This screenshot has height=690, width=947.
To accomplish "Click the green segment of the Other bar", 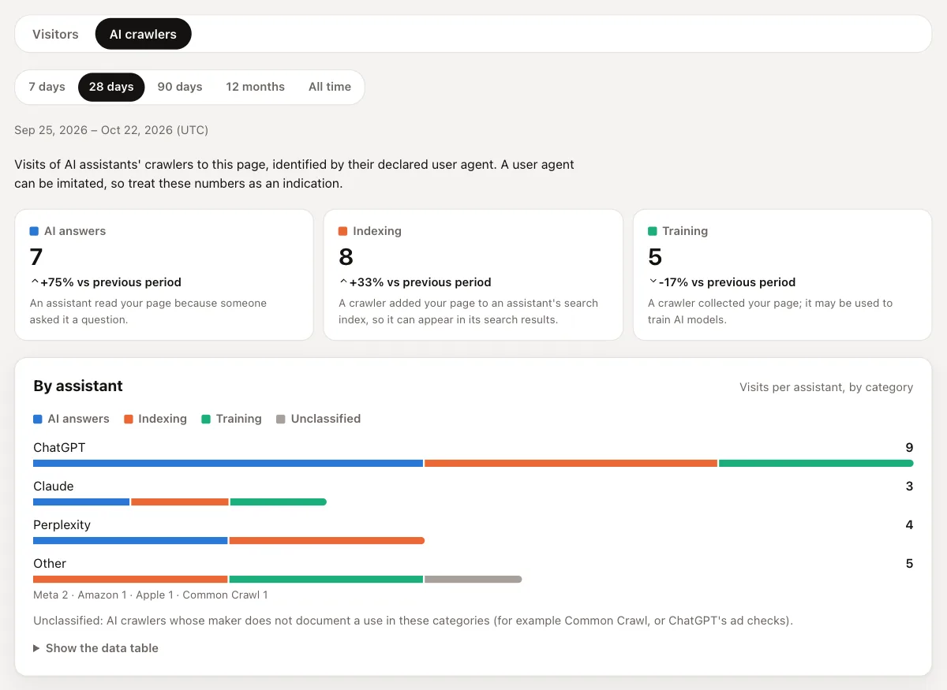I will point(326,579).
